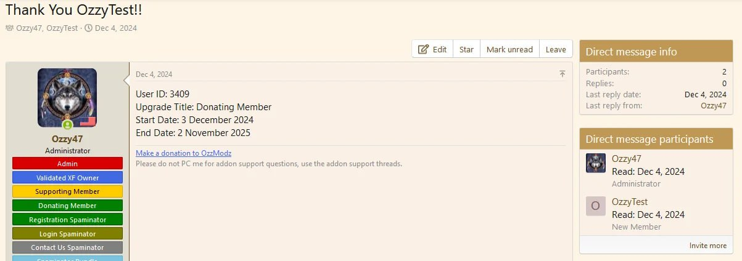This screenshot has width=742, height=261.
Task: Click the Last reply from Ozzy47 link
Action: tap(714, 105)
